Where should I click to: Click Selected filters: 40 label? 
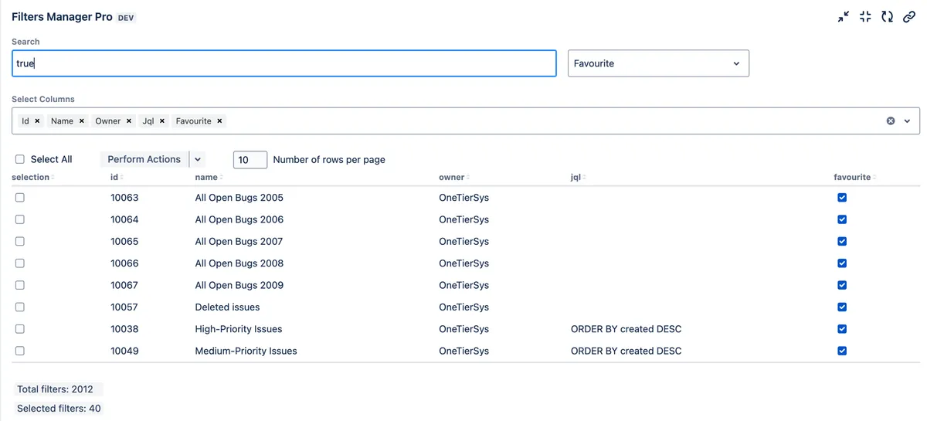click(59, 408)
